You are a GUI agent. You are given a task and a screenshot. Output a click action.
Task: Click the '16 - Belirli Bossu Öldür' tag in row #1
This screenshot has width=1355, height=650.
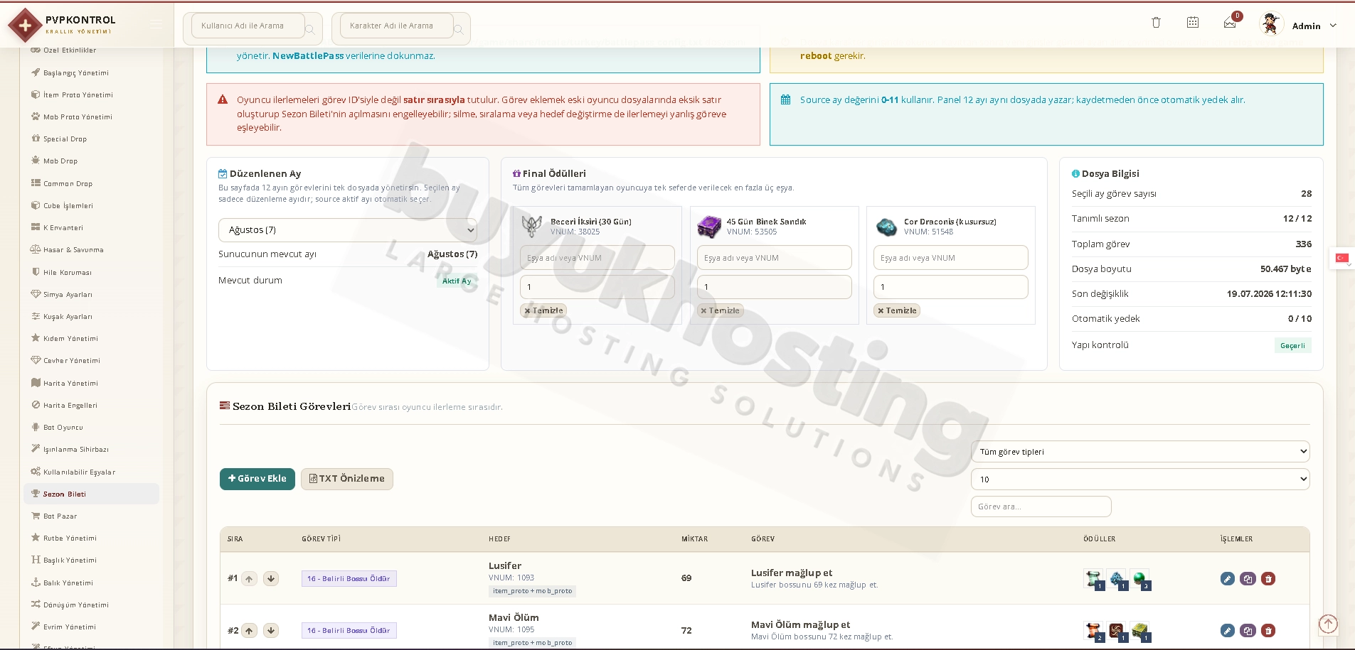click(x=349, y=579)
